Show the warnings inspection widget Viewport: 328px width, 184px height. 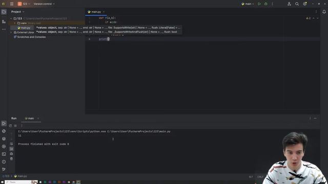[x=309, y=18]
